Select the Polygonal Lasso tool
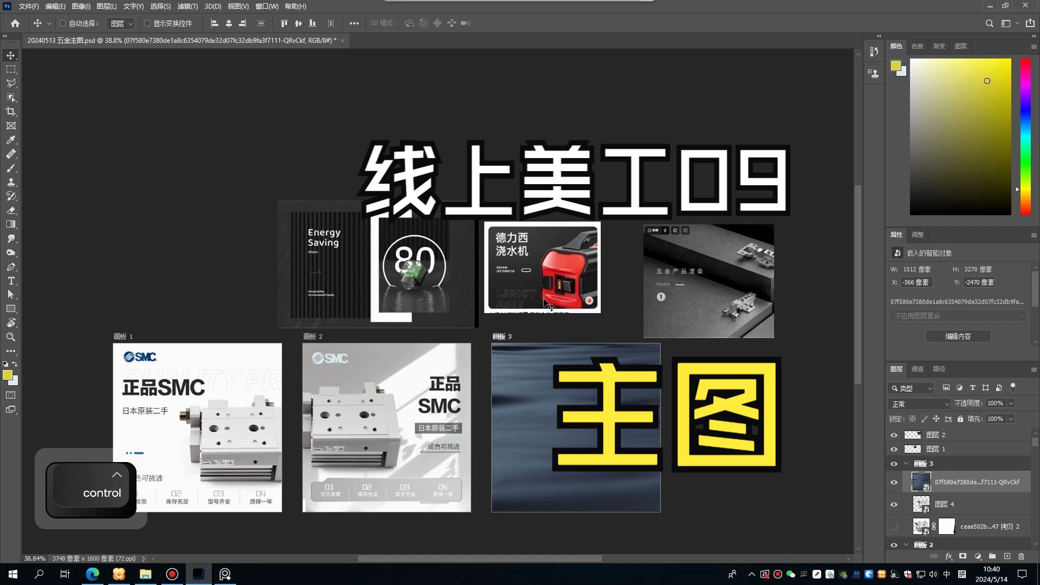Viewport: 1040px width, 585px height. click(11, 83)
